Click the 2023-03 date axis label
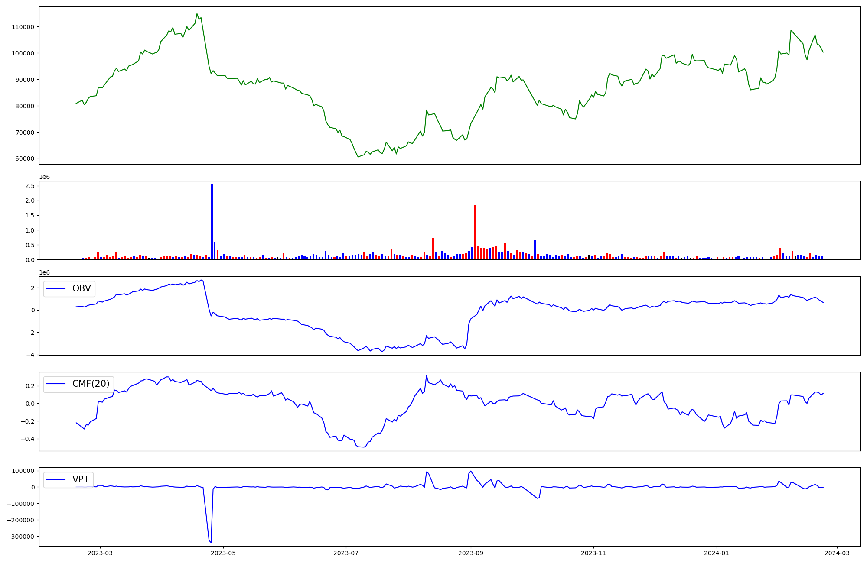This screenshot has width=867, height=563. click(100, 553)
